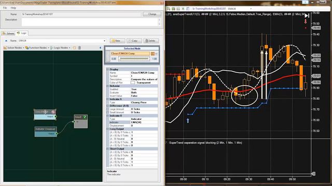Click the red down arrow marker on chart
This screenshot has height=186, width=332.
pyautogui.click(x=306, y=21)
